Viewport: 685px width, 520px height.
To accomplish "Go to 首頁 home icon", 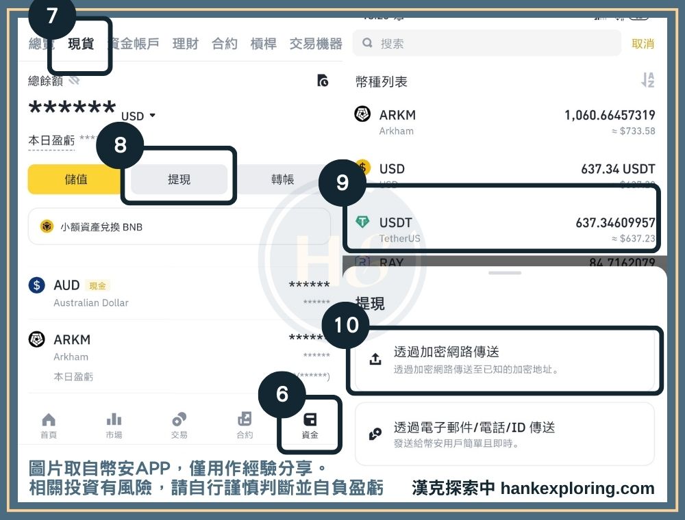I will pyautogui.click(x=49, y=426).
